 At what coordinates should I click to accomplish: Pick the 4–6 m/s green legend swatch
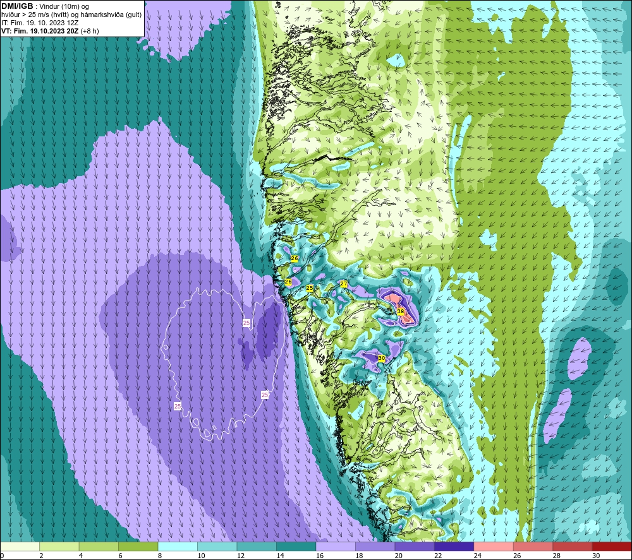[99, 546]
